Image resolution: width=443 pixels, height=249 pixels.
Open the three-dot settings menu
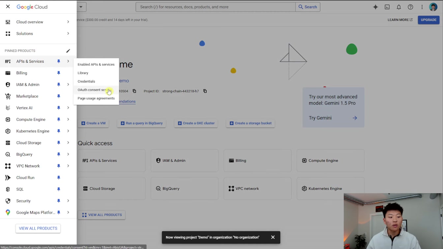pyautogui.click(x=422, y=7)
